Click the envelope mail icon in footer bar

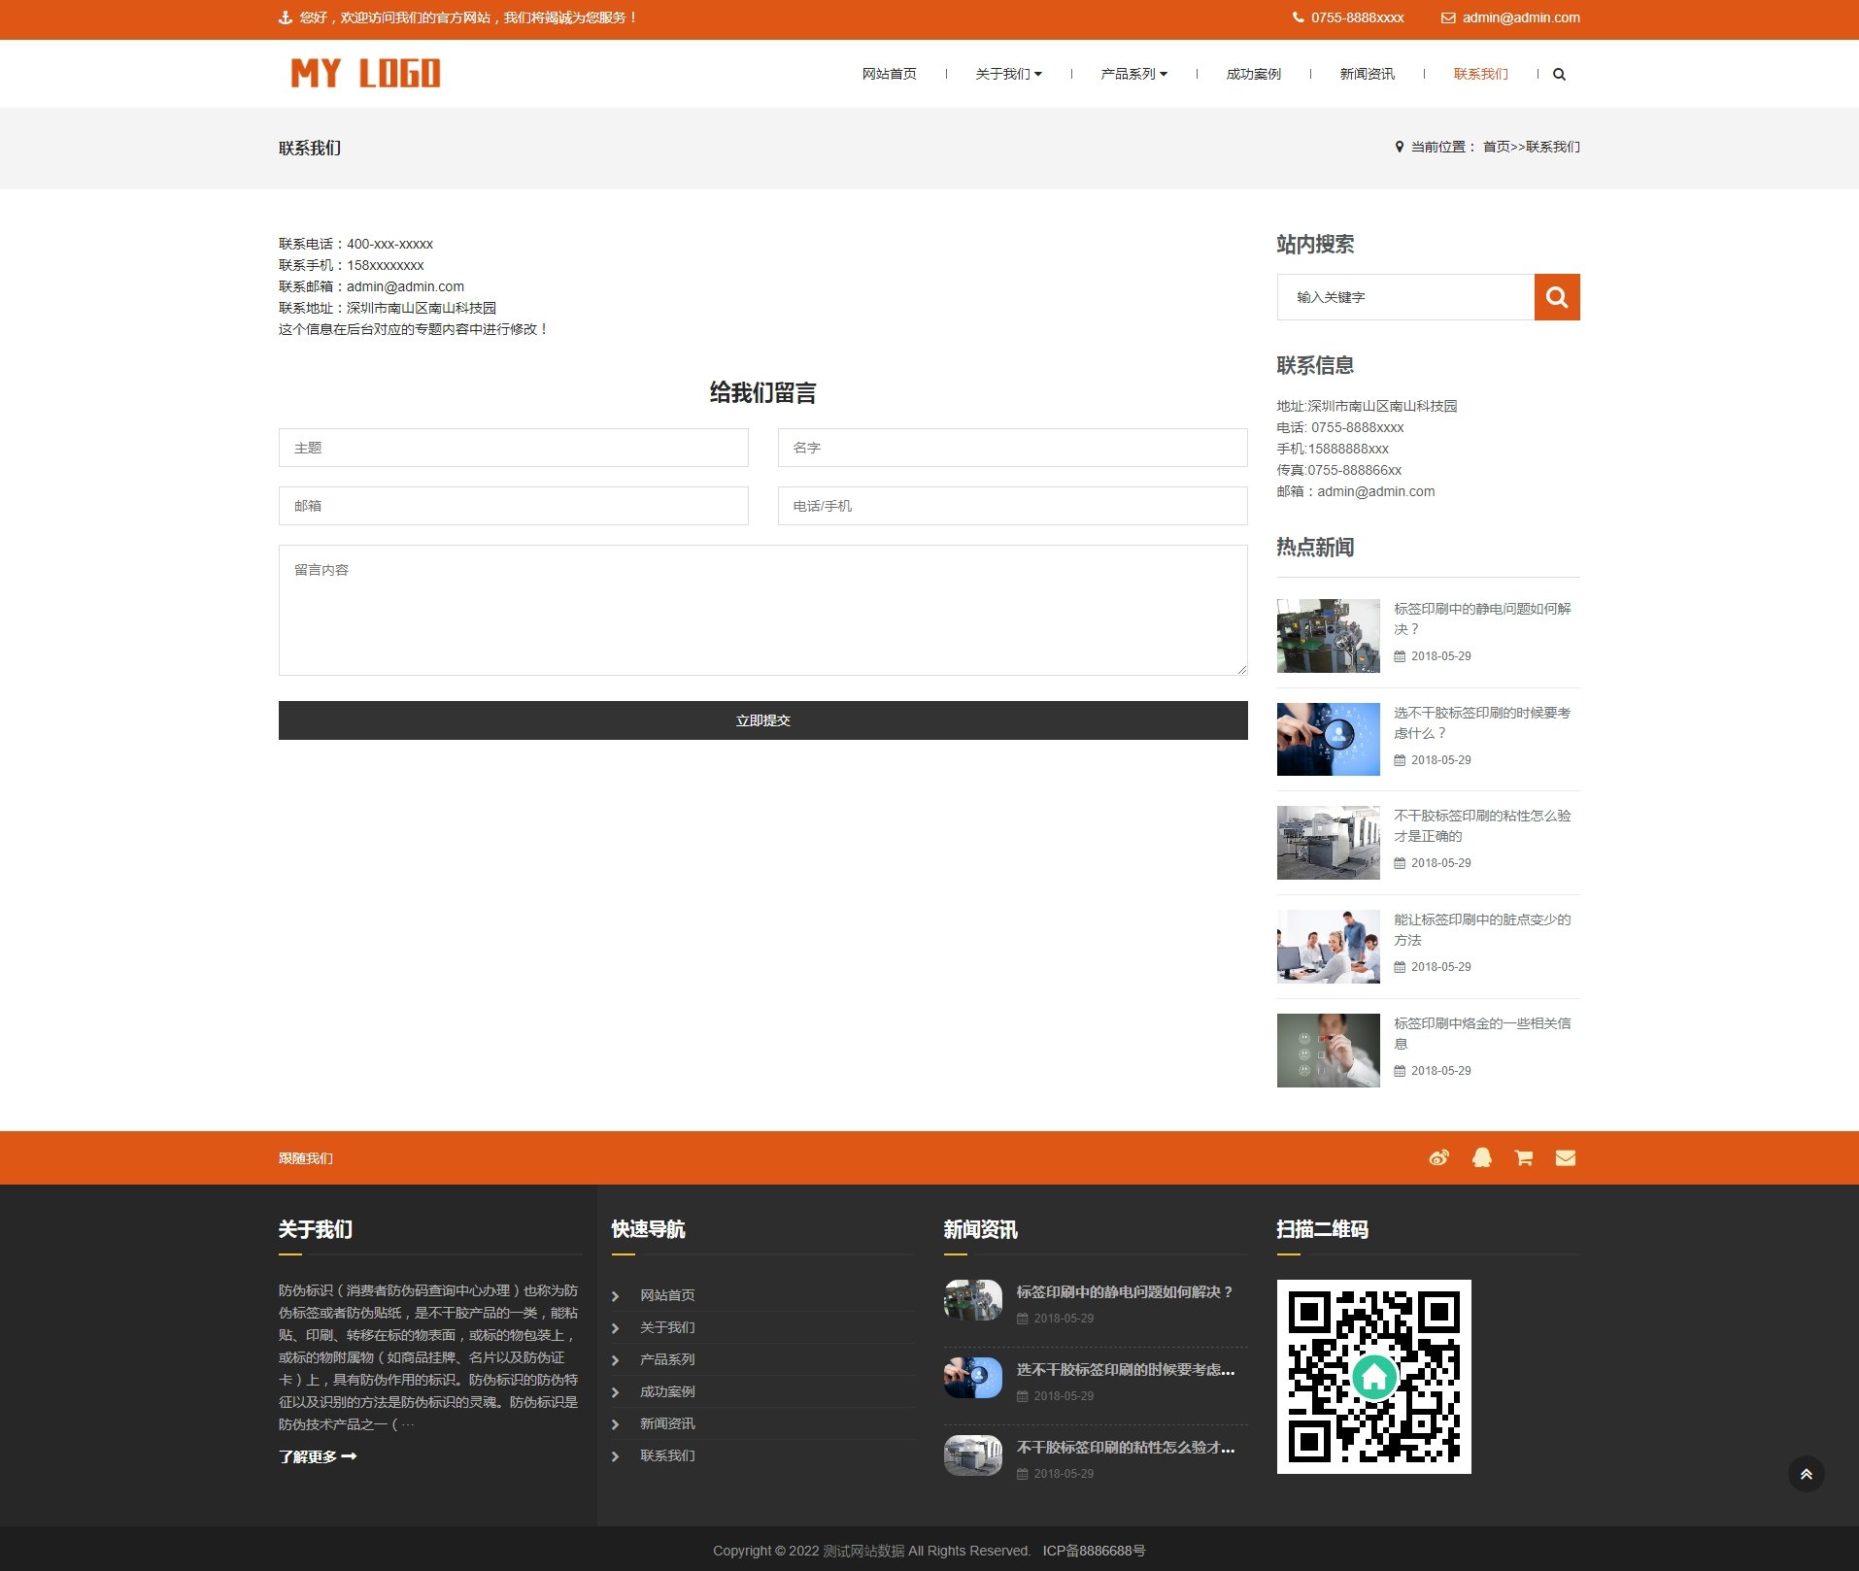point(1565,1157)
